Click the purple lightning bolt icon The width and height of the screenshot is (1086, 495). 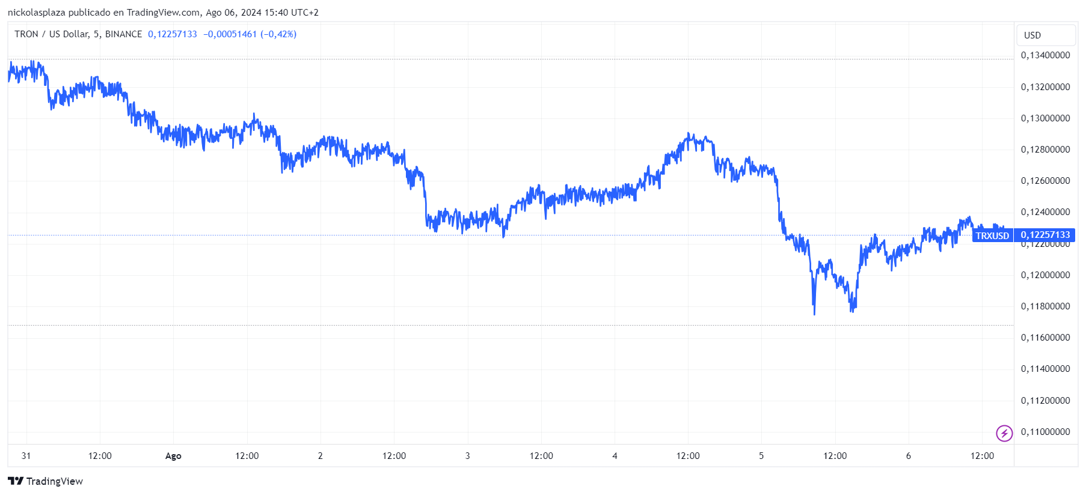coord(1004,433)
